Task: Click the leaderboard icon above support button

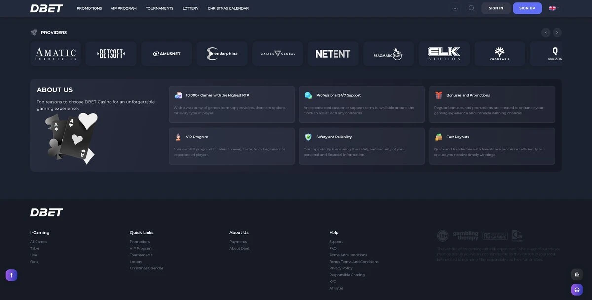Action: coord(577,274)
